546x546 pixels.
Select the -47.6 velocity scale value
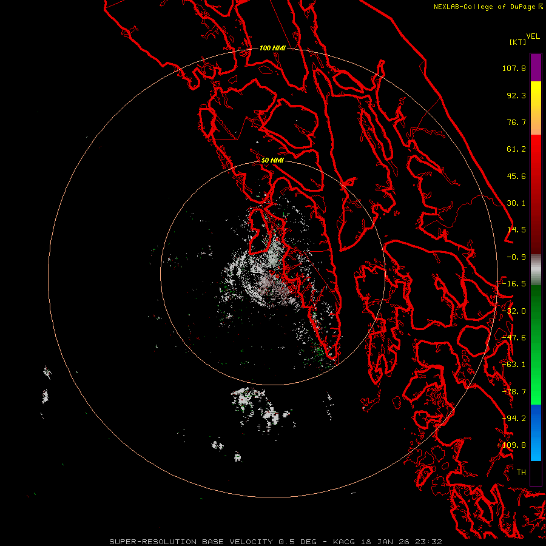(x=514, y=338)
